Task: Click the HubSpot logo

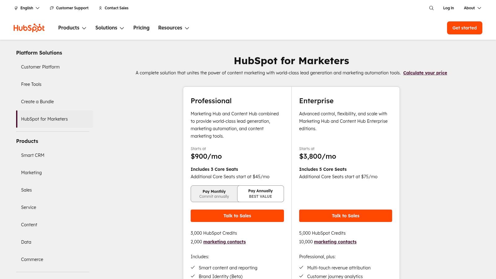Action: [x=29, y=28]
